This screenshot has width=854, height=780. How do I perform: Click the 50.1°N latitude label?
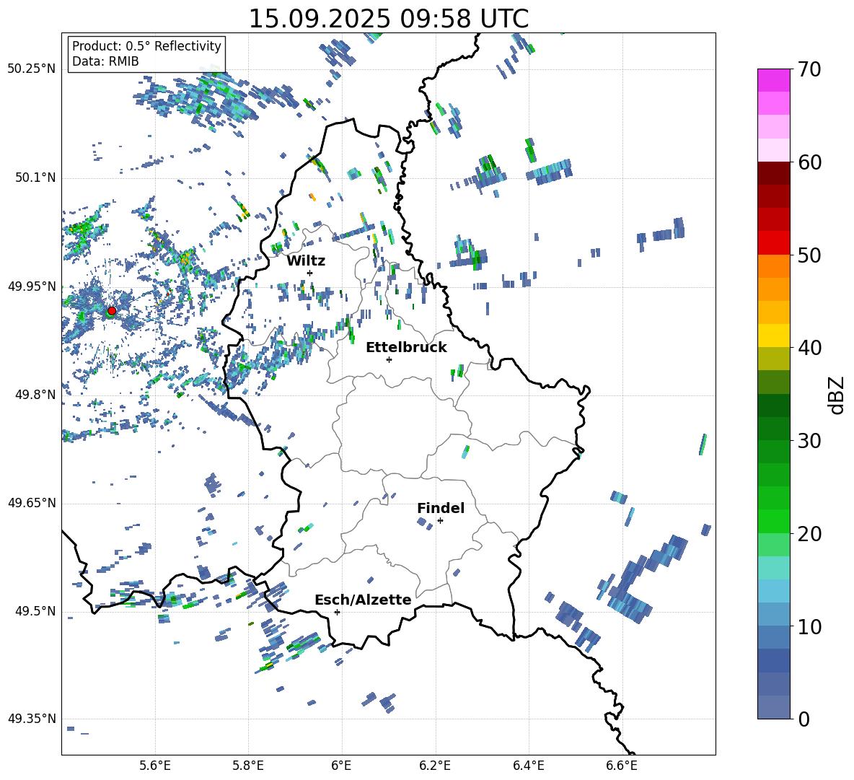pos(35,178)
